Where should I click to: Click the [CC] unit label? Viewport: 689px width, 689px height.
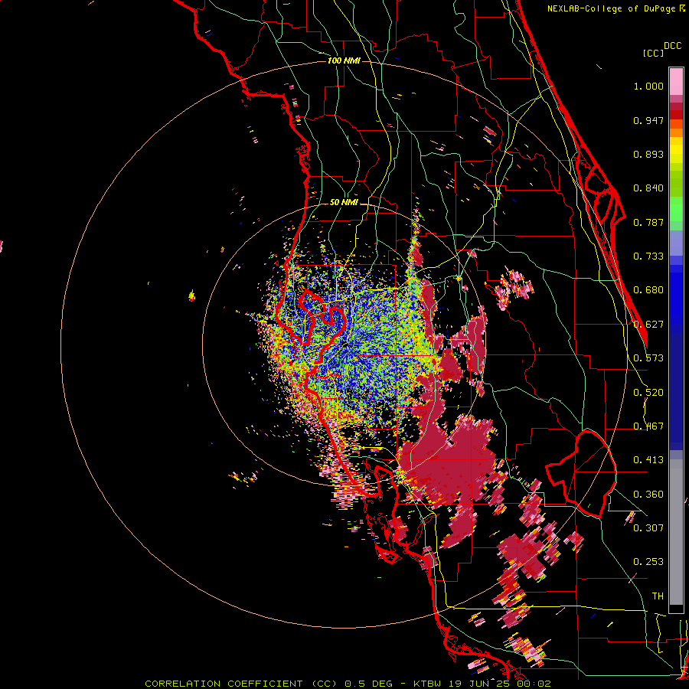[653, 53]
